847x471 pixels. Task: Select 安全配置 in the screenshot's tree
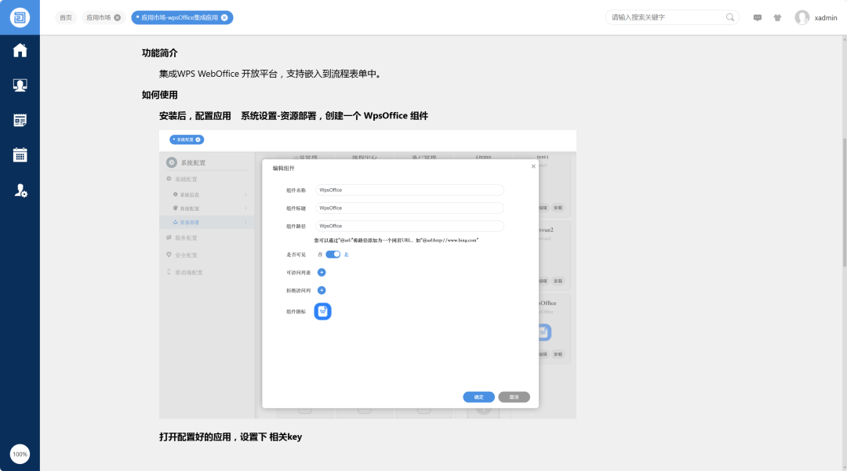186,255
